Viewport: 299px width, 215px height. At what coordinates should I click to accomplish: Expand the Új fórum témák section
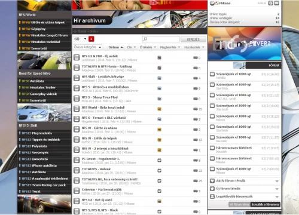click(277, 189)
